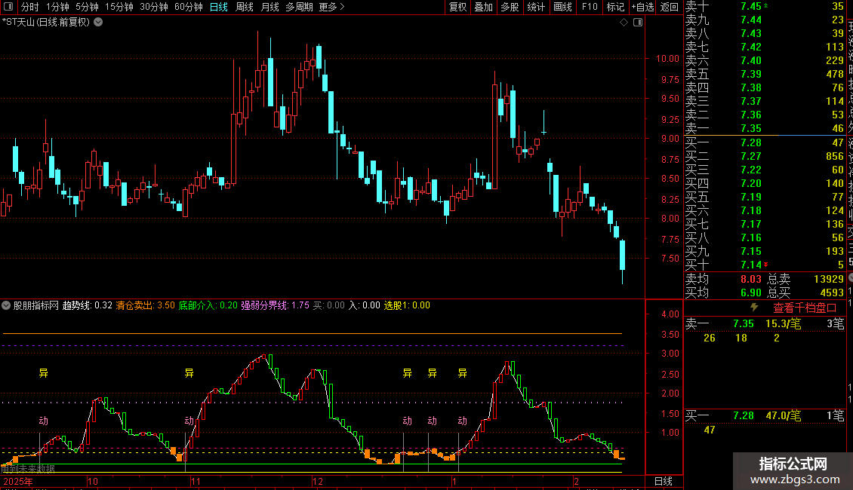Click the 清仓卖出 3.50 indicator label
The image size is (853, 490).
145,305
